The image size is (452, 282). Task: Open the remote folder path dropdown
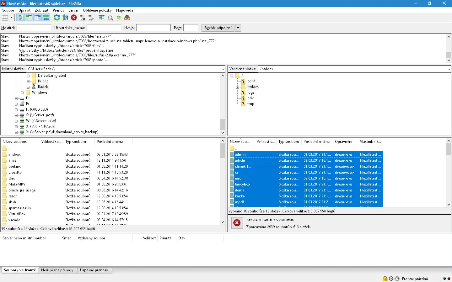pyautogui.click(x=449, y=69)
